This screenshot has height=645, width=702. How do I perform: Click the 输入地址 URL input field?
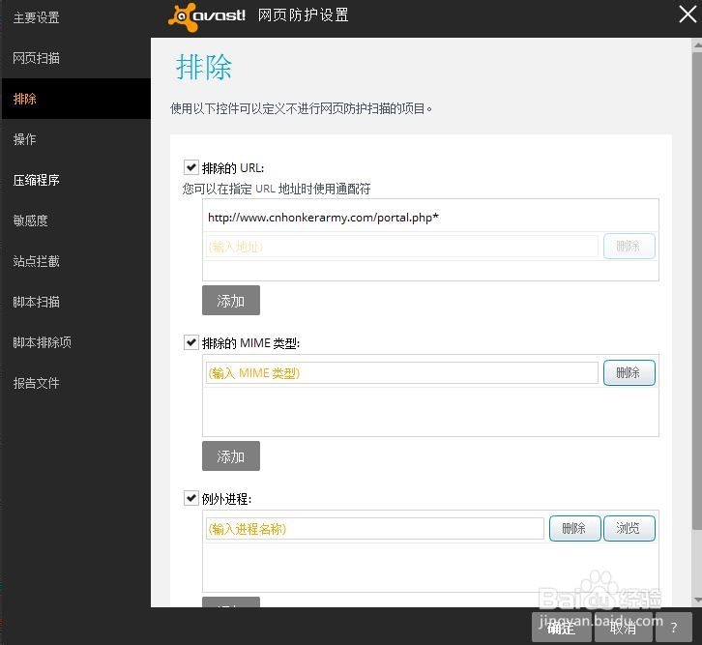point(401,247)
